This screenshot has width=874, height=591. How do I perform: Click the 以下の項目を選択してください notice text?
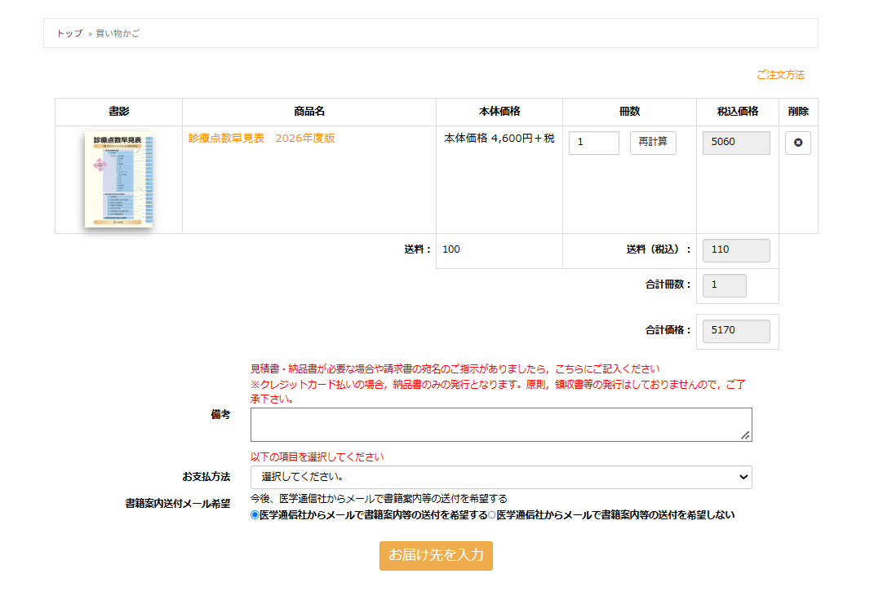317,456
